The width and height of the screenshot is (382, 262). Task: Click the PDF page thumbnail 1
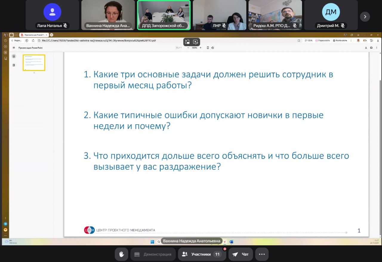coord(34,63)
